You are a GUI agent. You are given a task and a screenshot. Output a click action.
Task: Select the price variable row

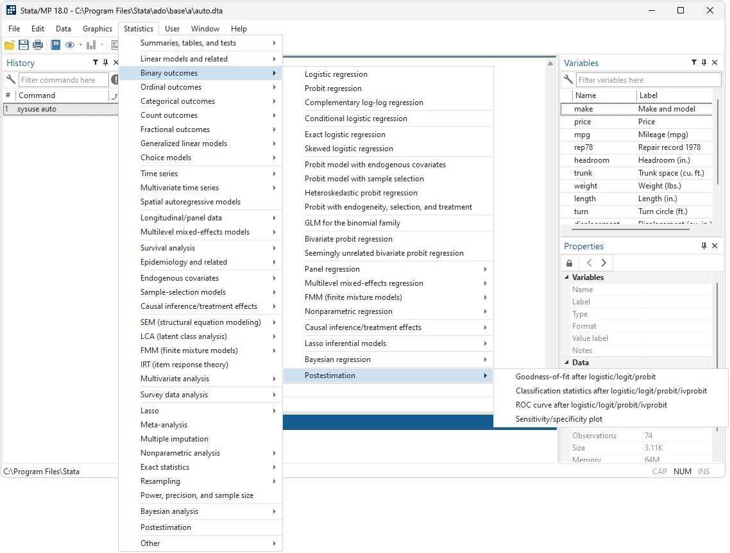(636, 121)
